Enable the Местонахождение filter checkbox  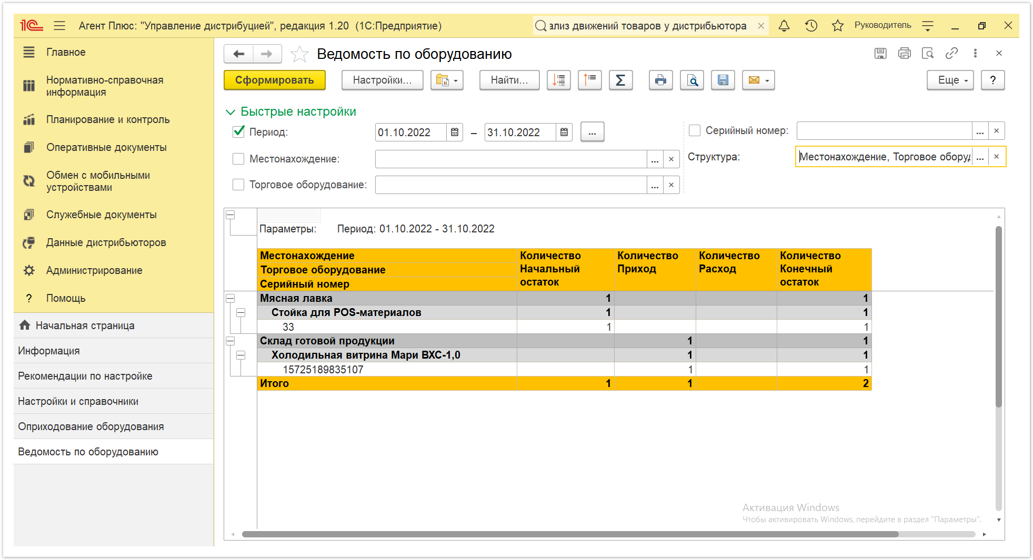238,159
